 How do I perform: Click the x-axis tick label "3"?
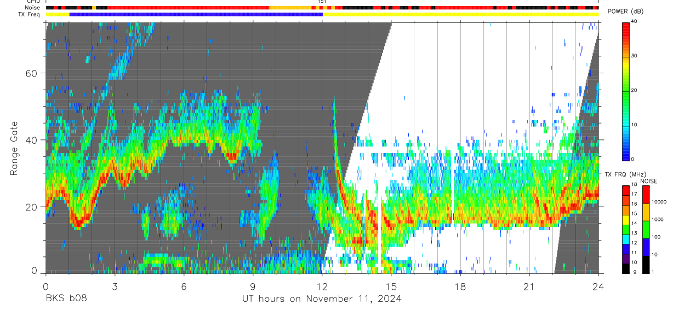point(115,286)
